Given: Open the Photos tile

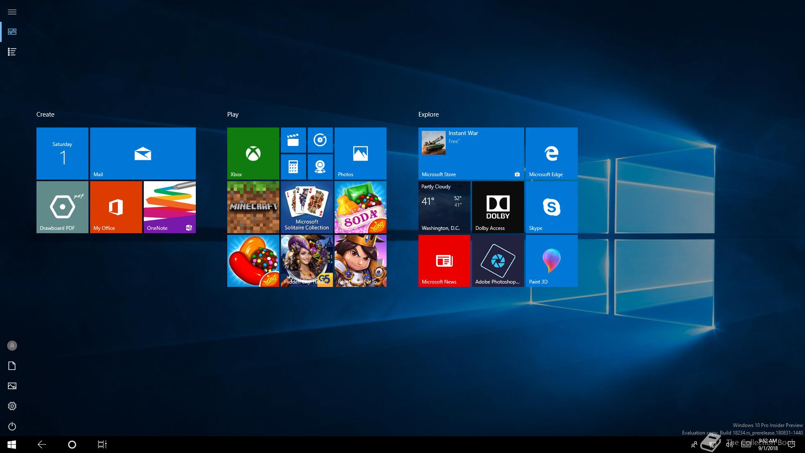Looking at the screenshot, I should point(361,154).
